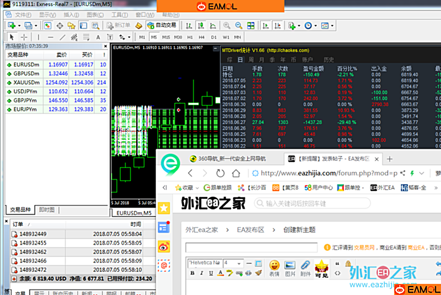Toggle the Data Window crosshair-circle icon

coord(60,26)
